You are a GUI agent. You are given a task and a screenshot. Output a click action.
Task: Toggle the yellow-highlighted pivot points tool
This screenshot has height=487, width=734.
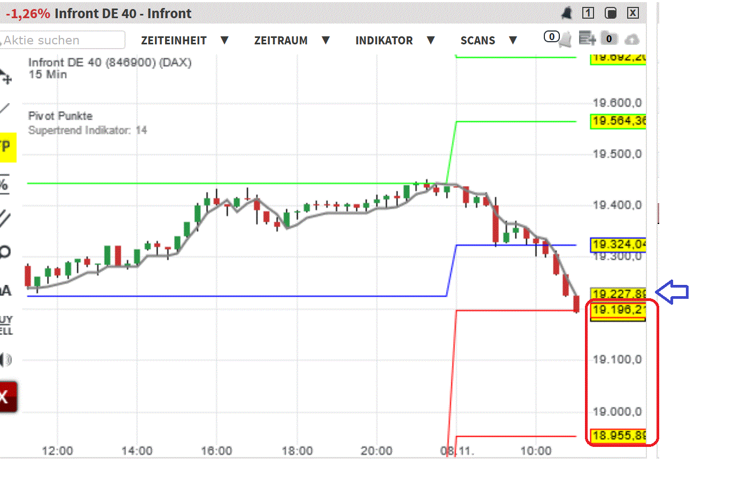click(7, 146)
